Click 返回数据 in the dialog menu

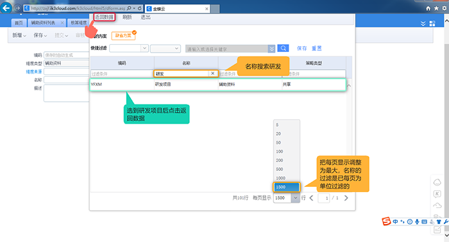[104, 17]
